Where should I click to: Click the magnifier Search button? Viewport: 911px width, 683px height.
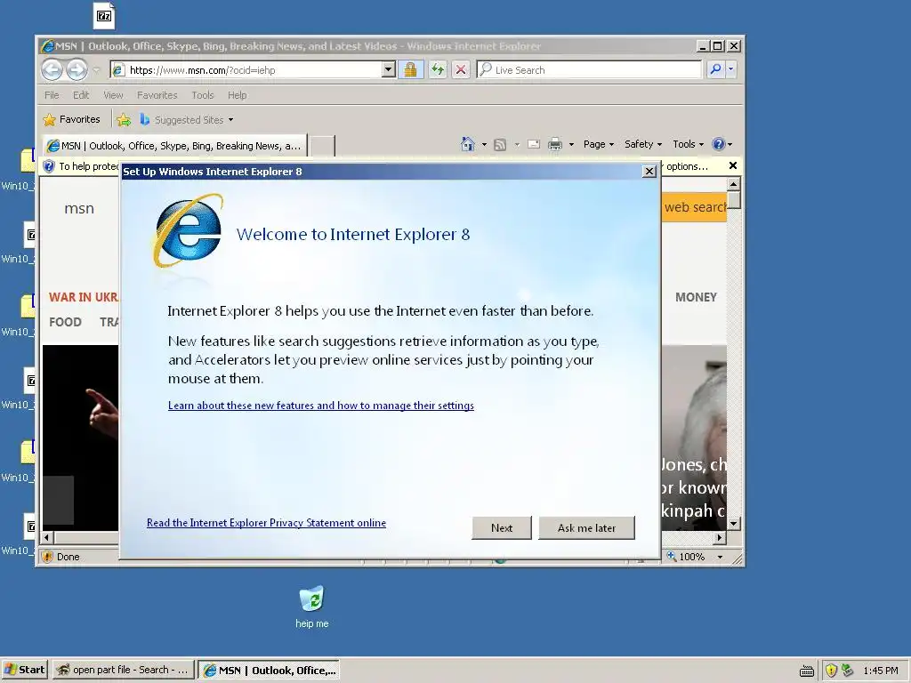coord(715,69)
